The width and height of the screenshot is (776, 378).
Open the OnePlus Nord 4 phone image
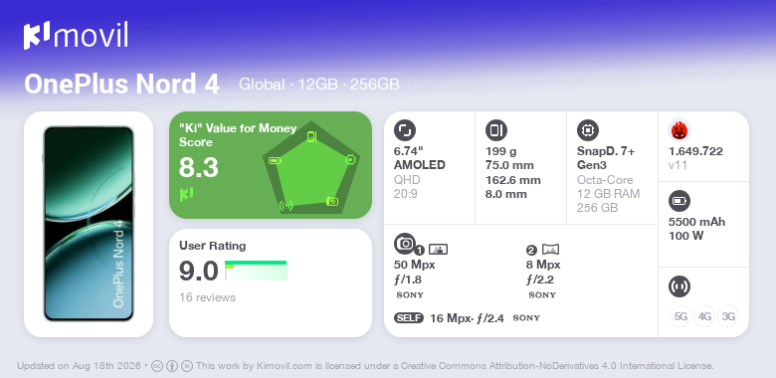pos(89,224)
